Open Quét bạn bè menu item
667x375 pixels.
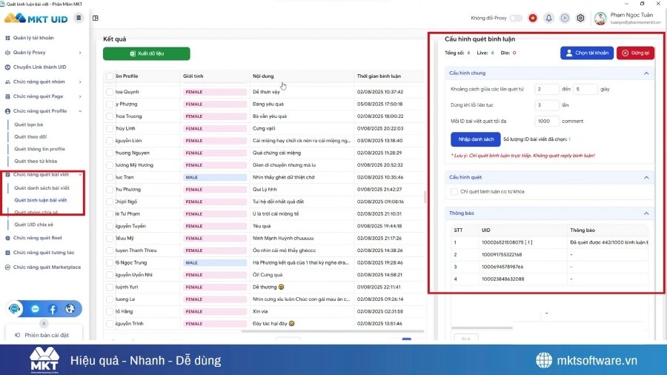(28, 125)
